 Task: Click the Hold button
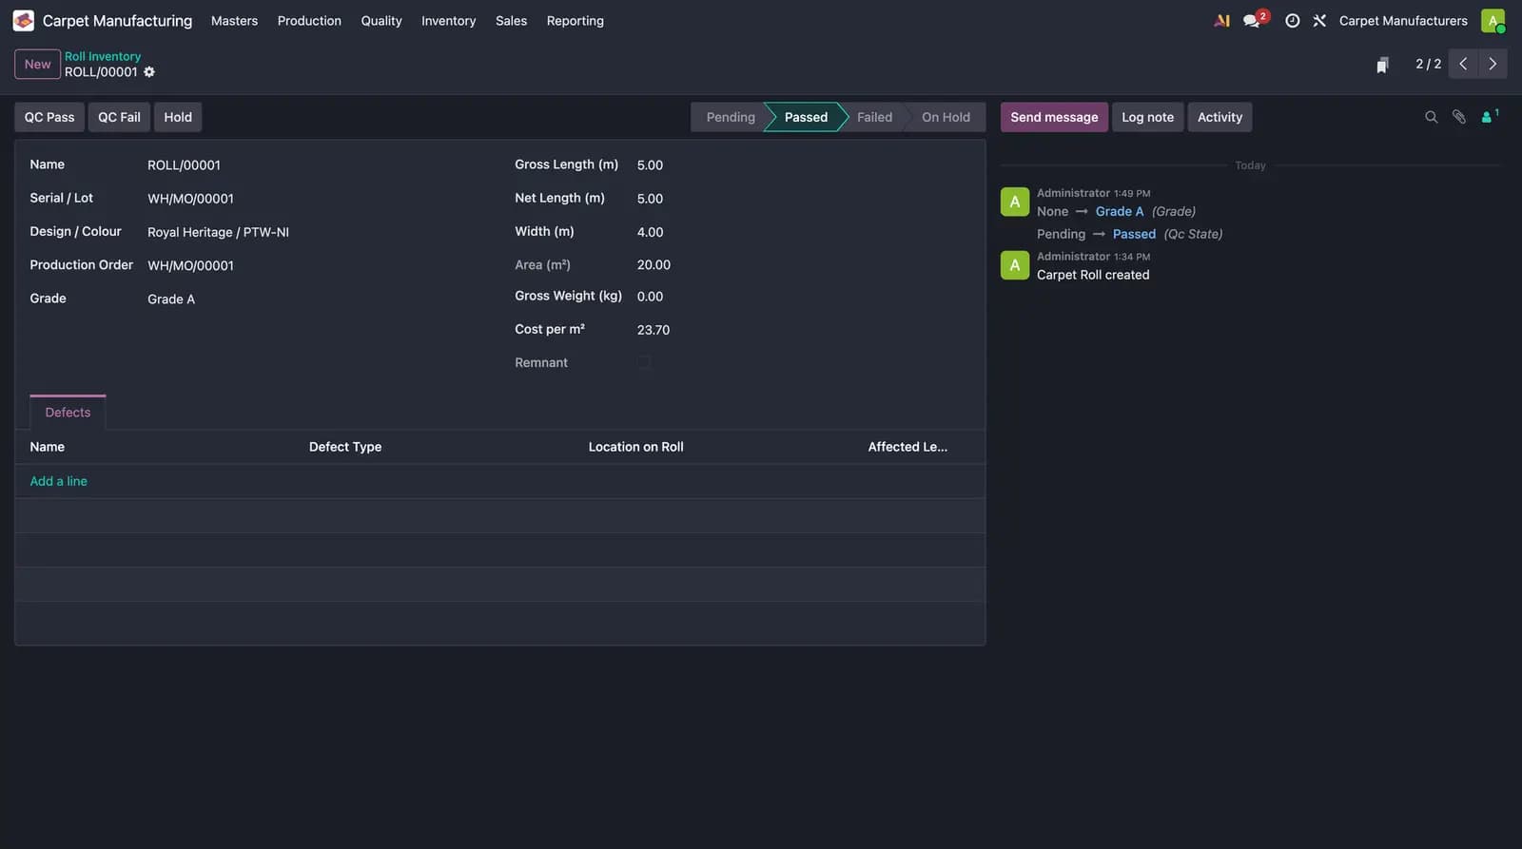tap(178, 117)
